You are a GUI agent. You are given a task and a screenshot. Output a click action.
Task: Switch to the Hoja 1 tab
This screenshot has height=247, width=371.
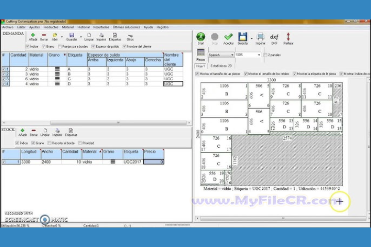(x=200, y=66)
